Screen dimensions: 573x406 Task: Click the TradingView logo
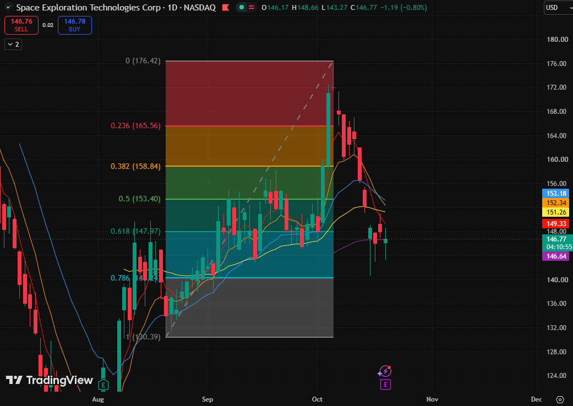pos(50,381)
